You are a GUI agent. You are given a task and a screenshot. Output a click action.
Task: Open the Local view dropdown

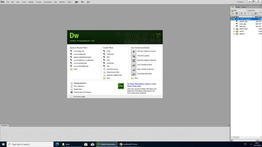pyautogui.click(x=254, y=11)
